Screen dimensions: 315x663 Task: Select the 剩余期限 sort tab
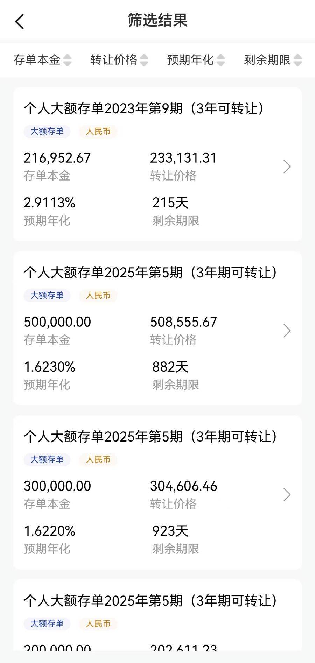[273, 60]
